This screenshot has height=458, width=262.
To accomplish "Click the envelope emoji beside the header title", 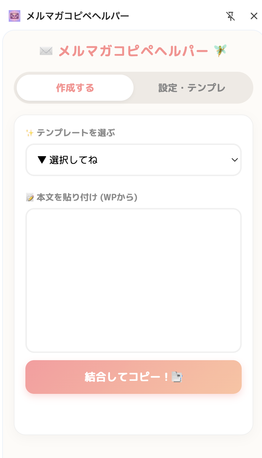I will click(x=46, y=51).
